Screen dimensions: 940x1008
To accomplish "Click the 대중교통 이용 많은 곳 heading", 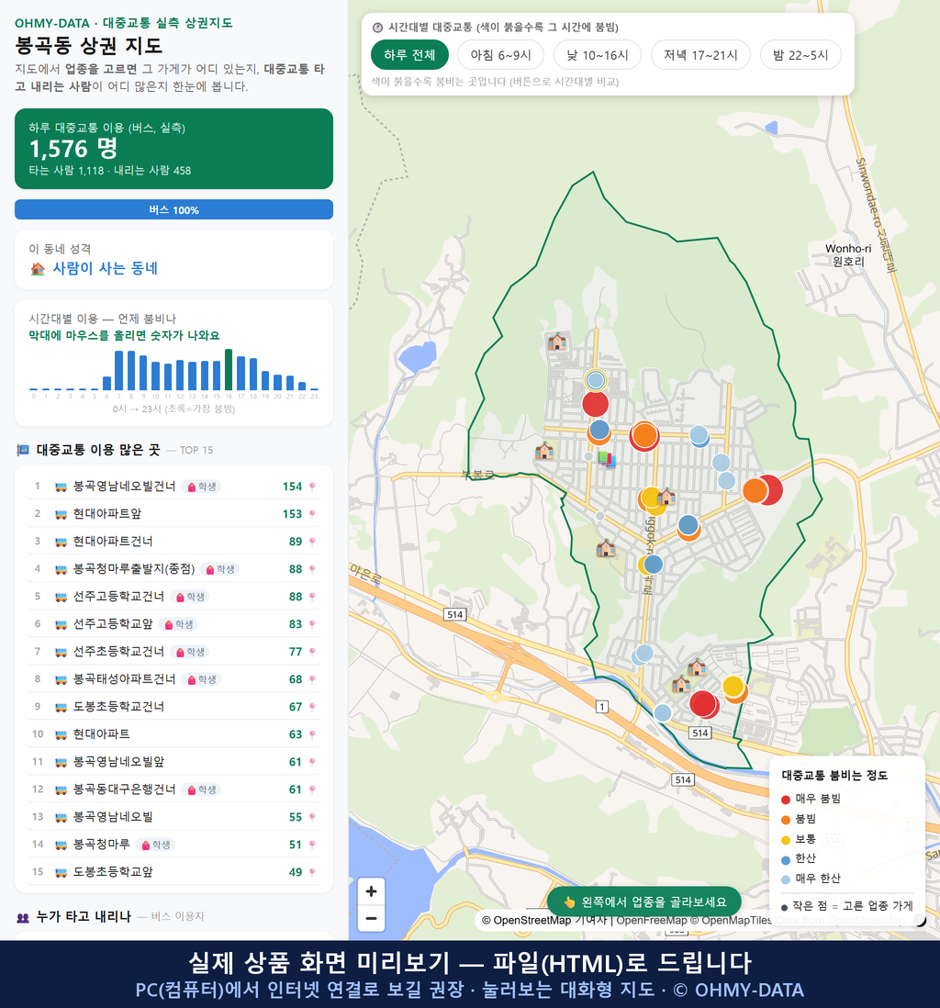I will tap(97, 450).
